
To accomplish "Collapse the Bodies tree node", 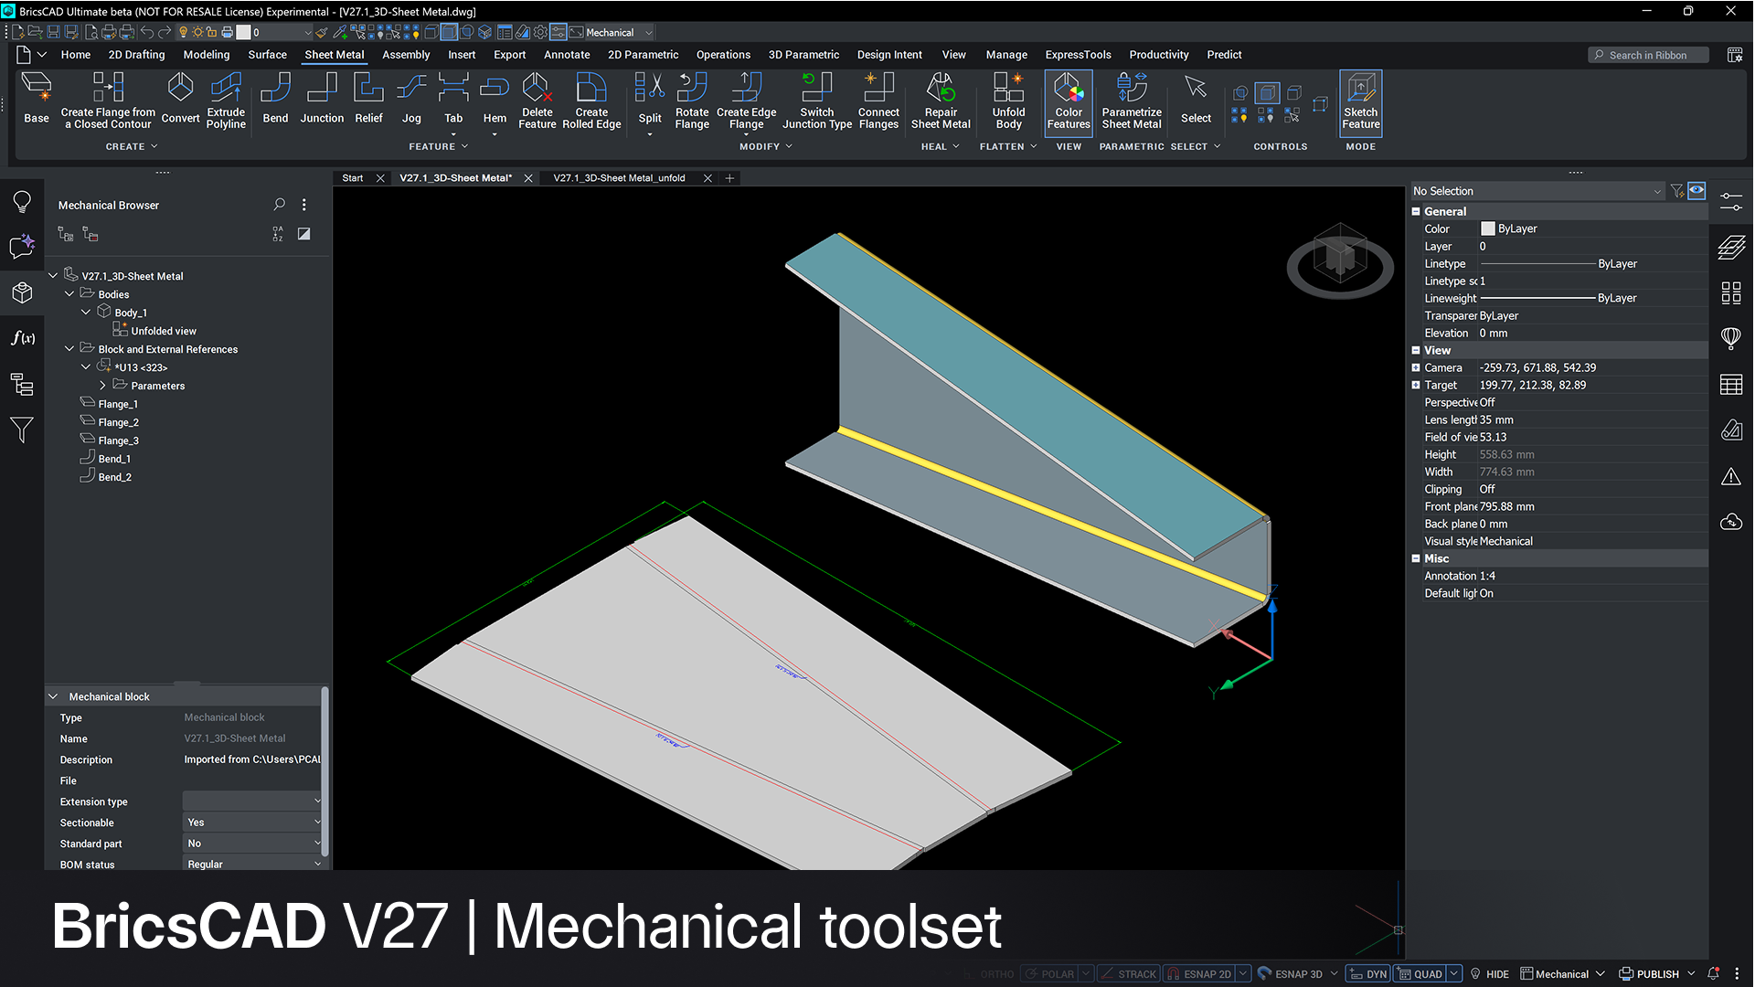I will point(69,294).
